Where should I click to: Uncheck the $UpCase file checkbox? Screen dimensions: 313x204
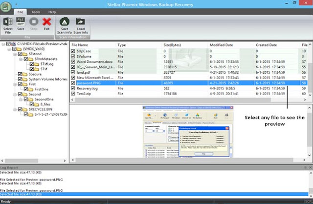tap(73, 51)
